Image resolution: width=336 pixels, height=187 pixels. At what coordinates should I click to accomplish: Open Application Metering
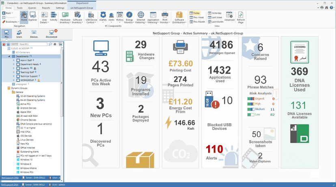[153, 17]
